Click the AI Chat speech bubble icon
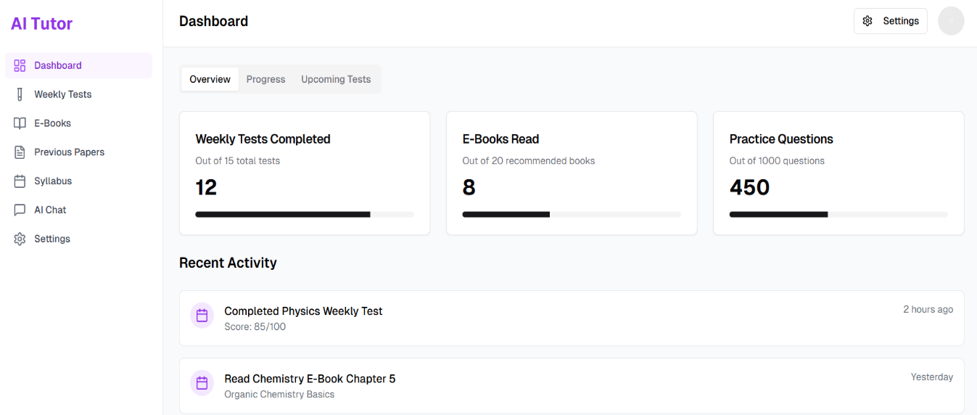 click(x=20, y=210)
